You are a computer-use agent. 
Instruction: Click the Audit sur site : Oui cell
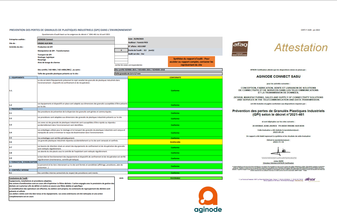175,54
